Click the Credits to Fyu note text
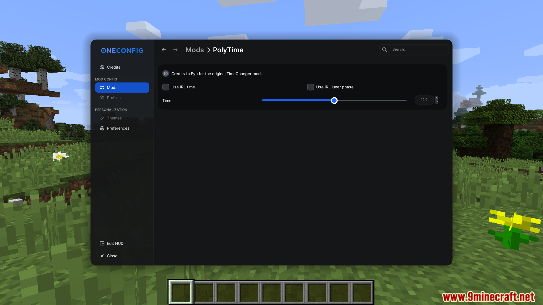Image resolution: width=543 pixels, height=305 pixels. click(217, 74)
